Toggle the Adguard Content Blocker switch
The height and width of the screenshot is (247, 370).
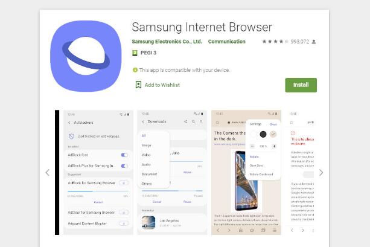(124, 223)
